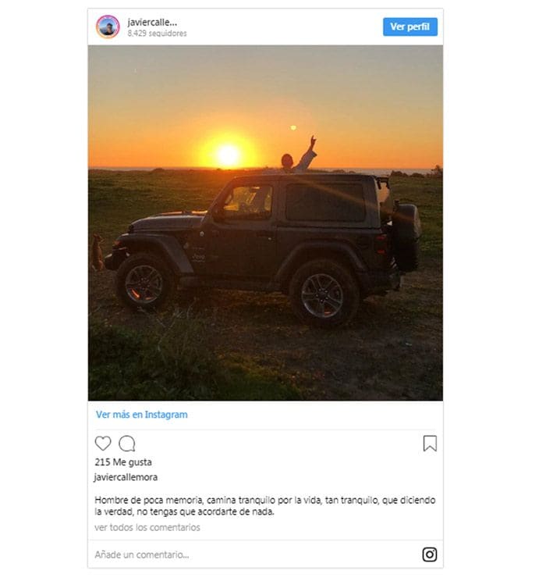This screenshot has width=546, height=581.
Task: Show the 215 Me gusta likes list
Action: [x=123, y=462]
